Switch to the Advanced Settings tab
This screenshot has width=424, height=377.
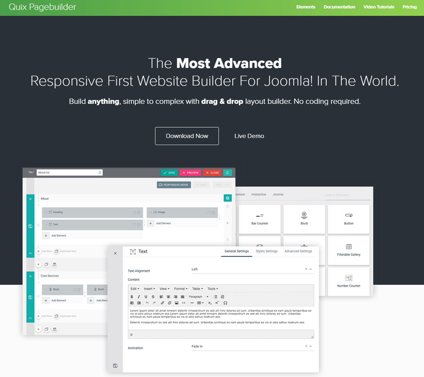[298, 251]
